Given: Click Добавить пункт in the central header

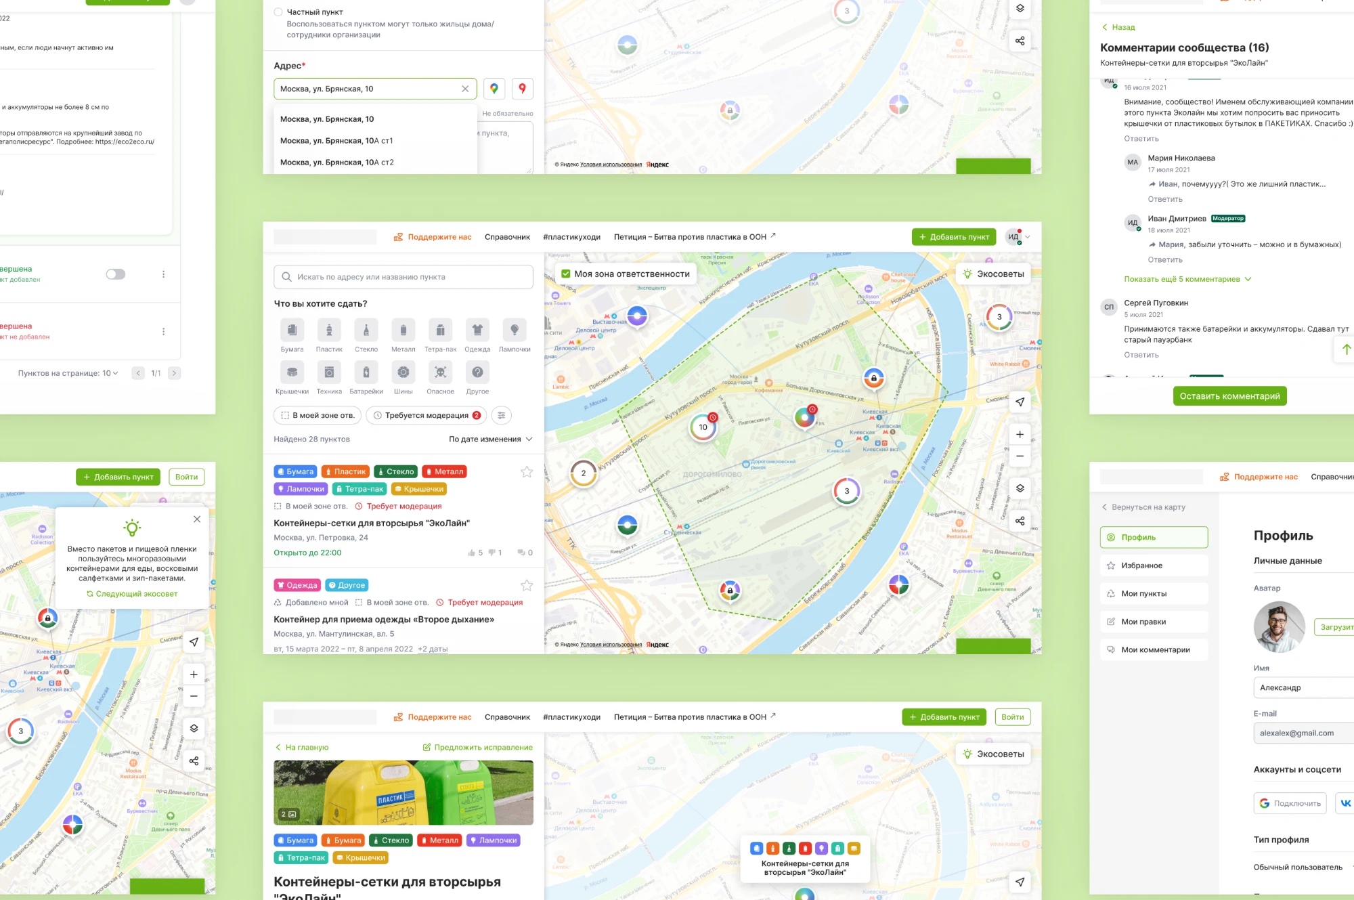Looking at the screenshot, I should (953, 237).
